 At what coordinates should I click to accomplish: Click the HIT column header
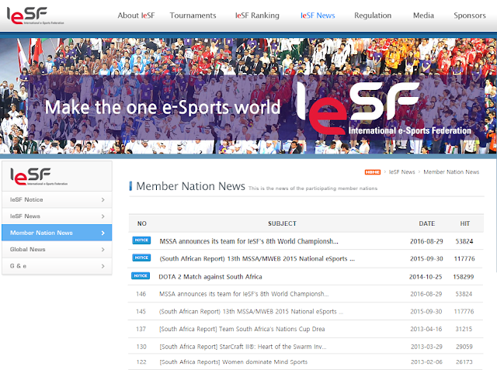coord(464,223)
